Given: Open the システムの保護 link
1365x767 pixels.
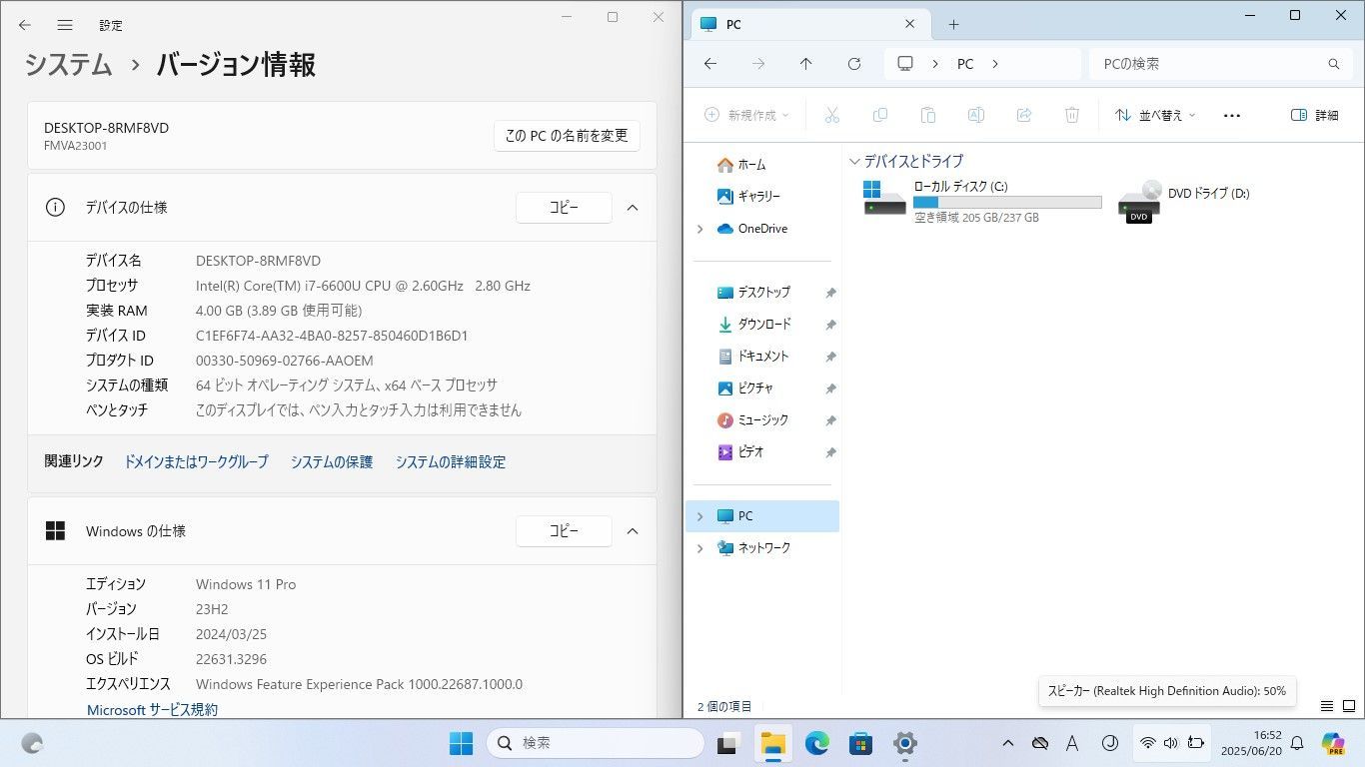Looking at the screenshot, I should pyautogui.click(x=331, y=461).
